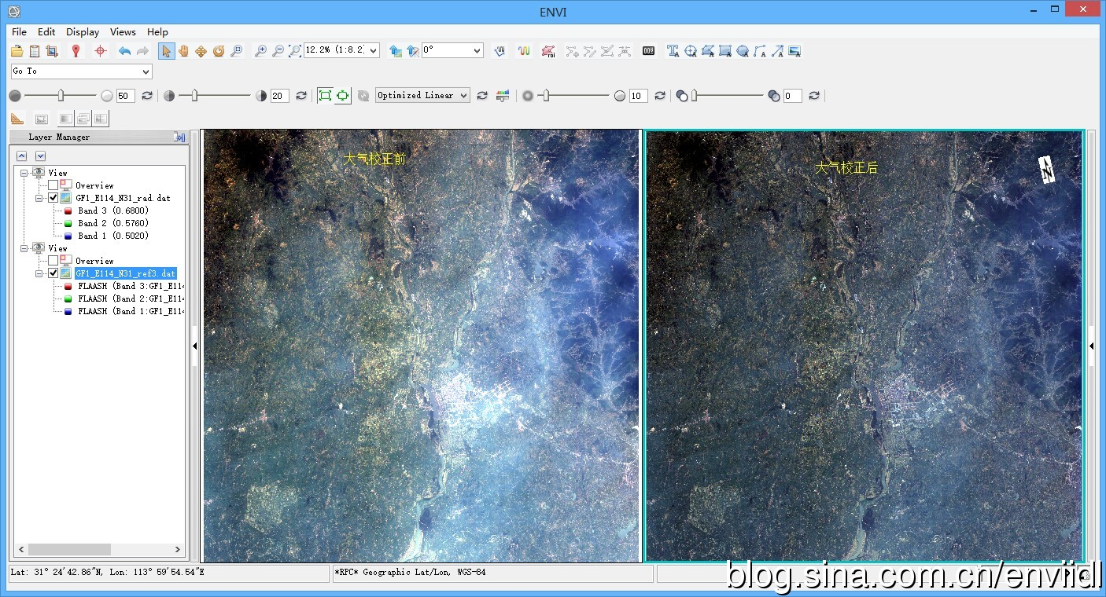Select the Polyline annotation tool
Viewport: 1106px width, 597px height.
click(760, 51)
